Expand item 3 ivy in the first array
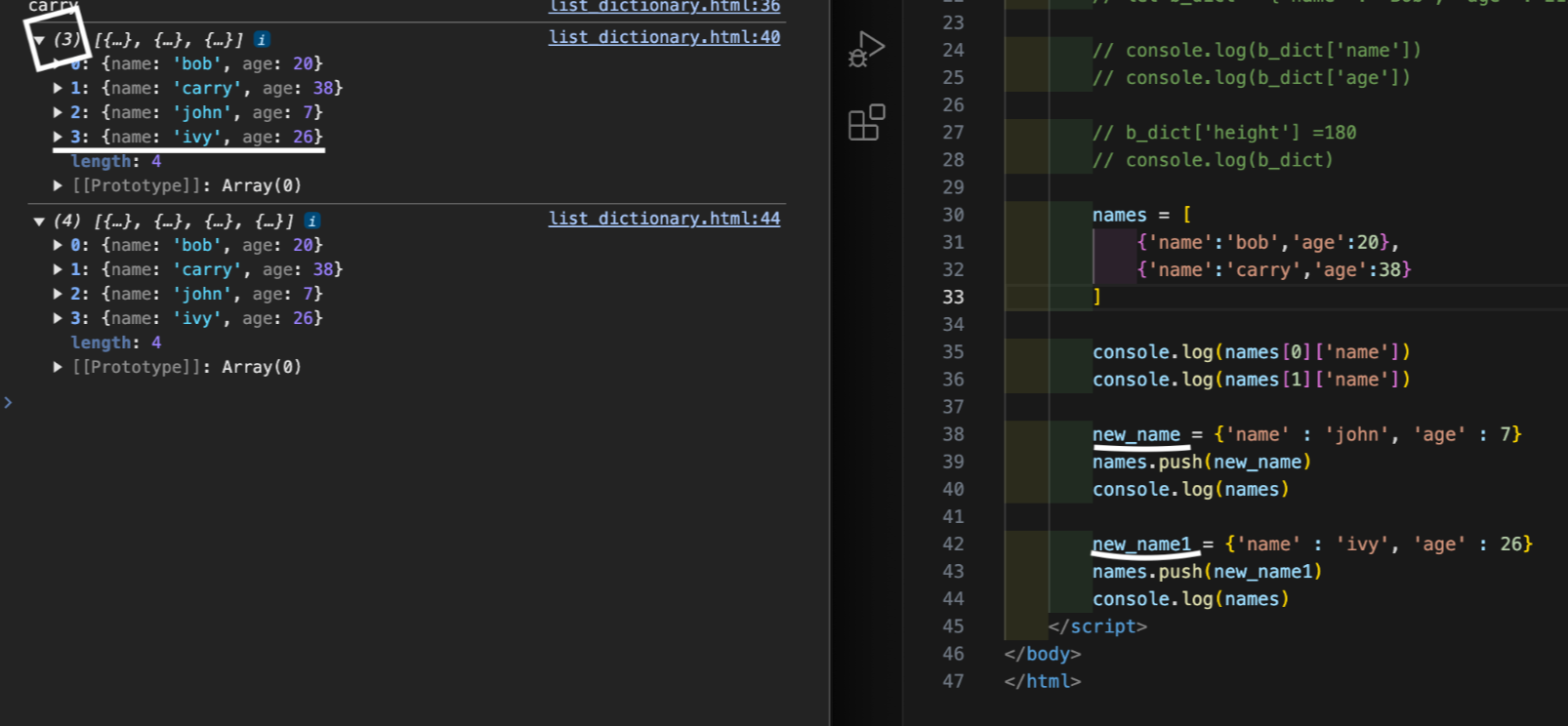The height and width of the screenshot is (726, 1568). 58,137
